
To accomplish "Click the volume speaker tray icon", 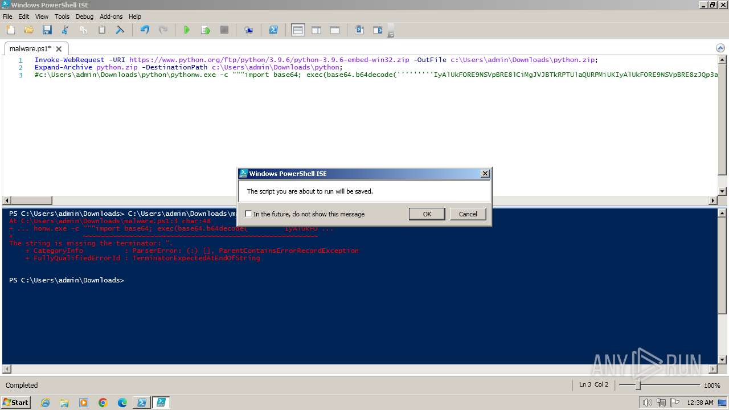I will pyautogui.click(x=648, y=403).
